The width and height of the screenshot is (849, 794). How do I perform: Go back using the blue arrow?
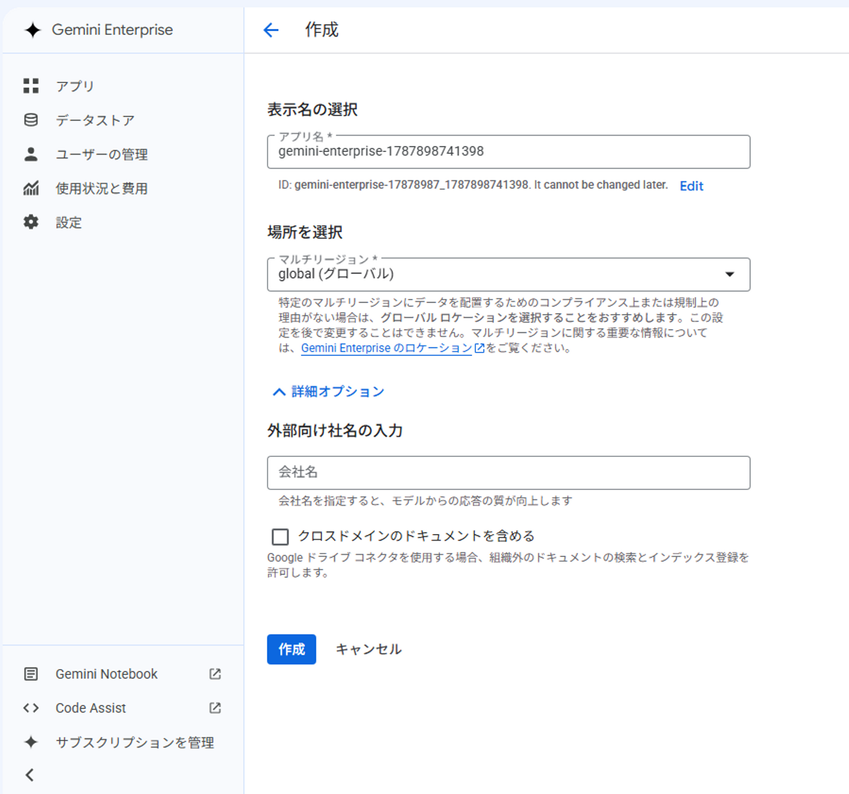271,30
